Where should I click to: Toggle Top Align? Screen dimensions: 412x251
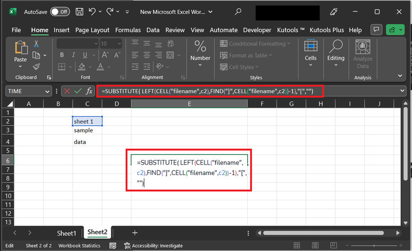[x=135, y=44]
